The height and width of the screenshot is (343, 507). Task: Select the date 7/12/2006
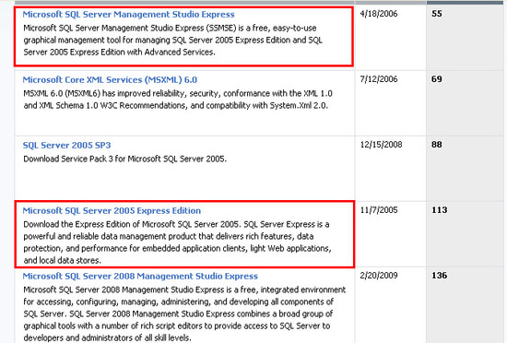(379, 79)
